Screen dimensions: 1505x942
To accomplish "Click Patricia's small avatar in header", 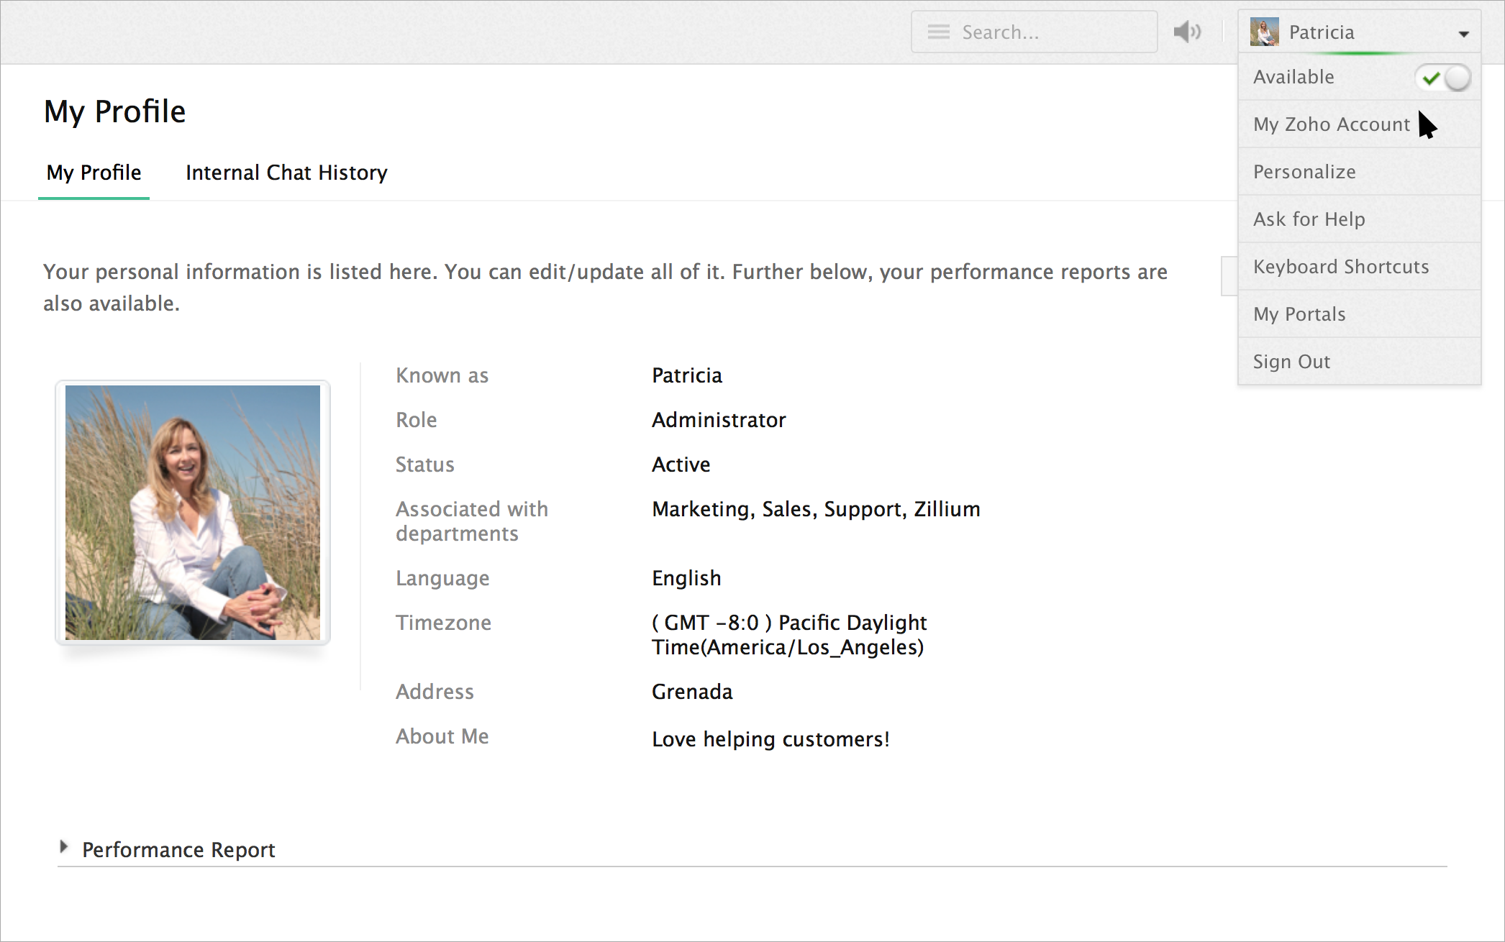I will click(1264, 32).
